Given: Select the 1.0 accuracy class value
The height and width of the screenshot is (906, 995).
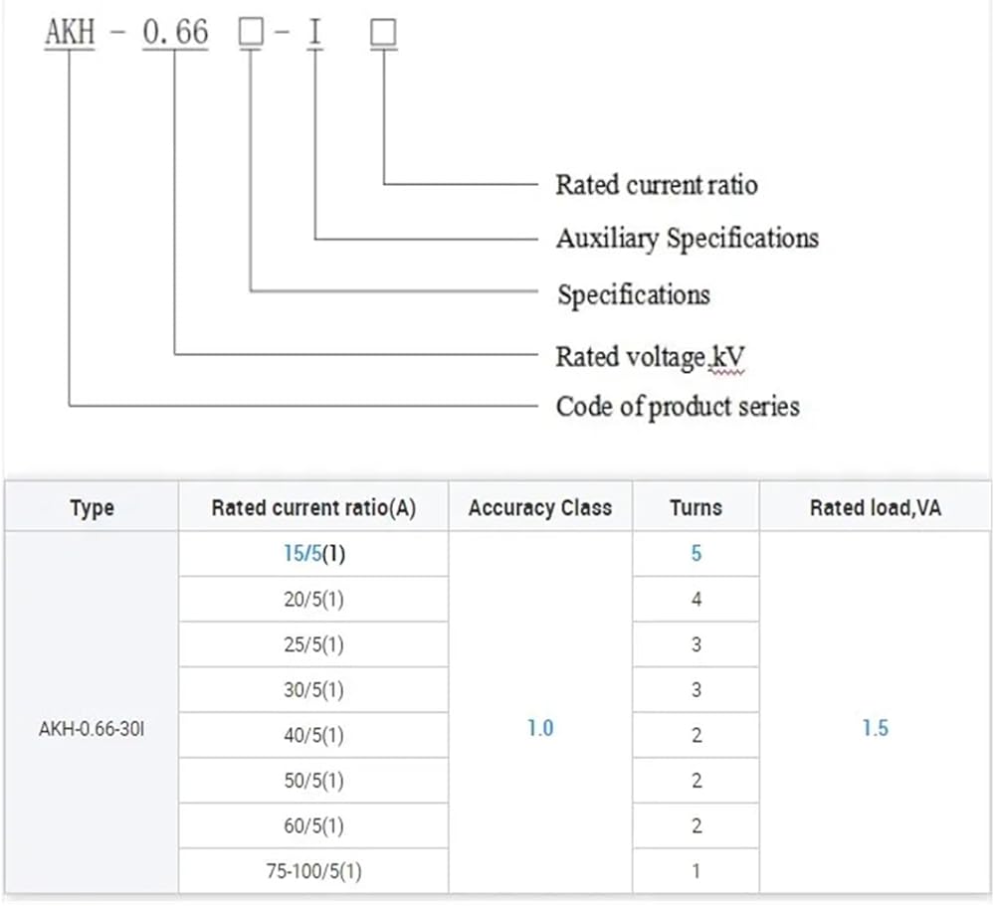Looking at the screenshot, I should click(x=539, y=728).
